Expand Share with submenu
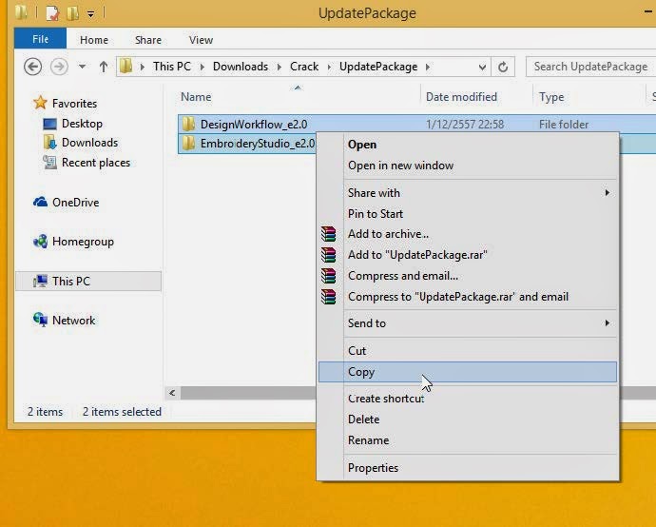Viewport: 656px width, 527px height. pos(468,192)
